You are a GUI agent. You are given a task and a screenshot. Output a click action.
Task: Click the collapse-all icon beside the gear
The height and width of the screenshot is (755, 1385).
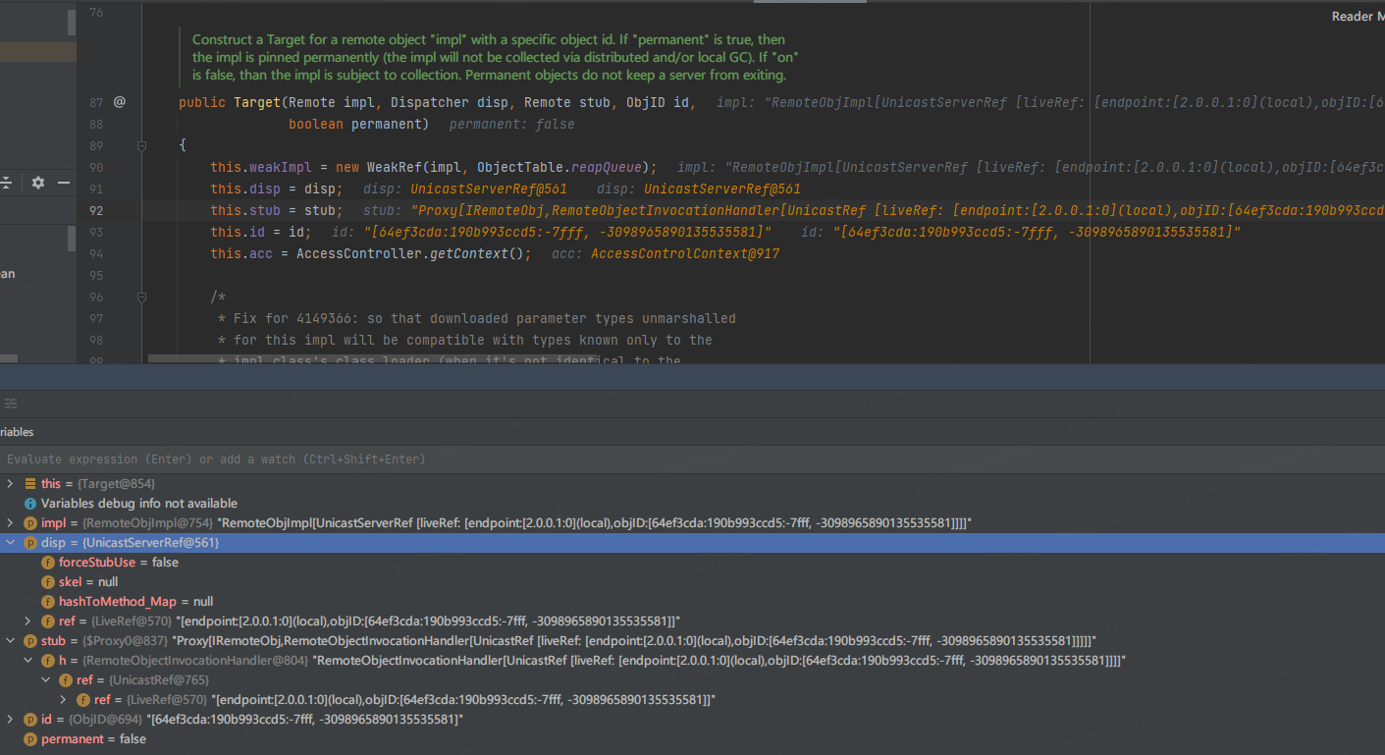click(x=6, y=183)
